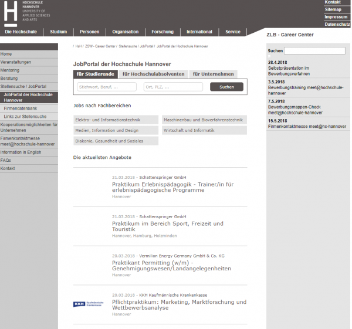
Task: Open Selbstpräsentation im Bewerbungsverfahren event
Action: pyautogui.click(x=289, y=71)
